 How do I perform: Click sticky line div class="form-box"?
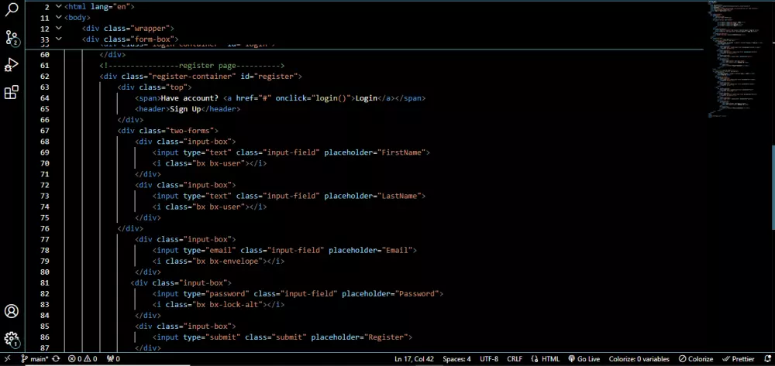click(x=130, y=39)
